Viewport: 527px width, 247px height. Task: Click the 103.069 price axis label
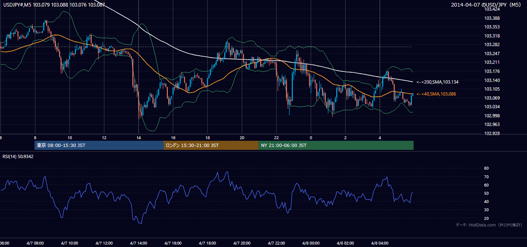click(x=492, y=98)
